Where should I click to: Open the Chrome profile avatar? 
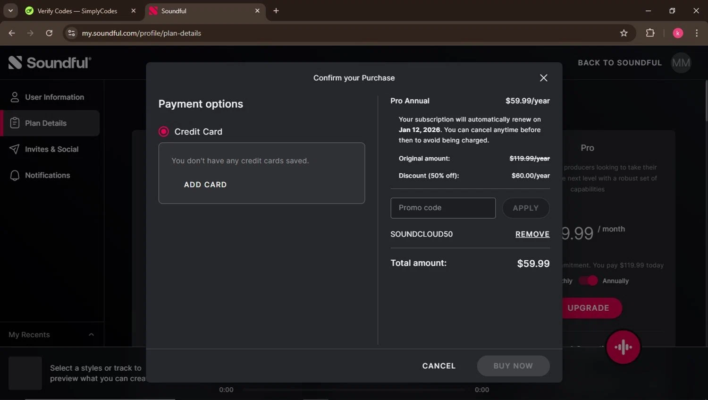click(x=678, y=33)
